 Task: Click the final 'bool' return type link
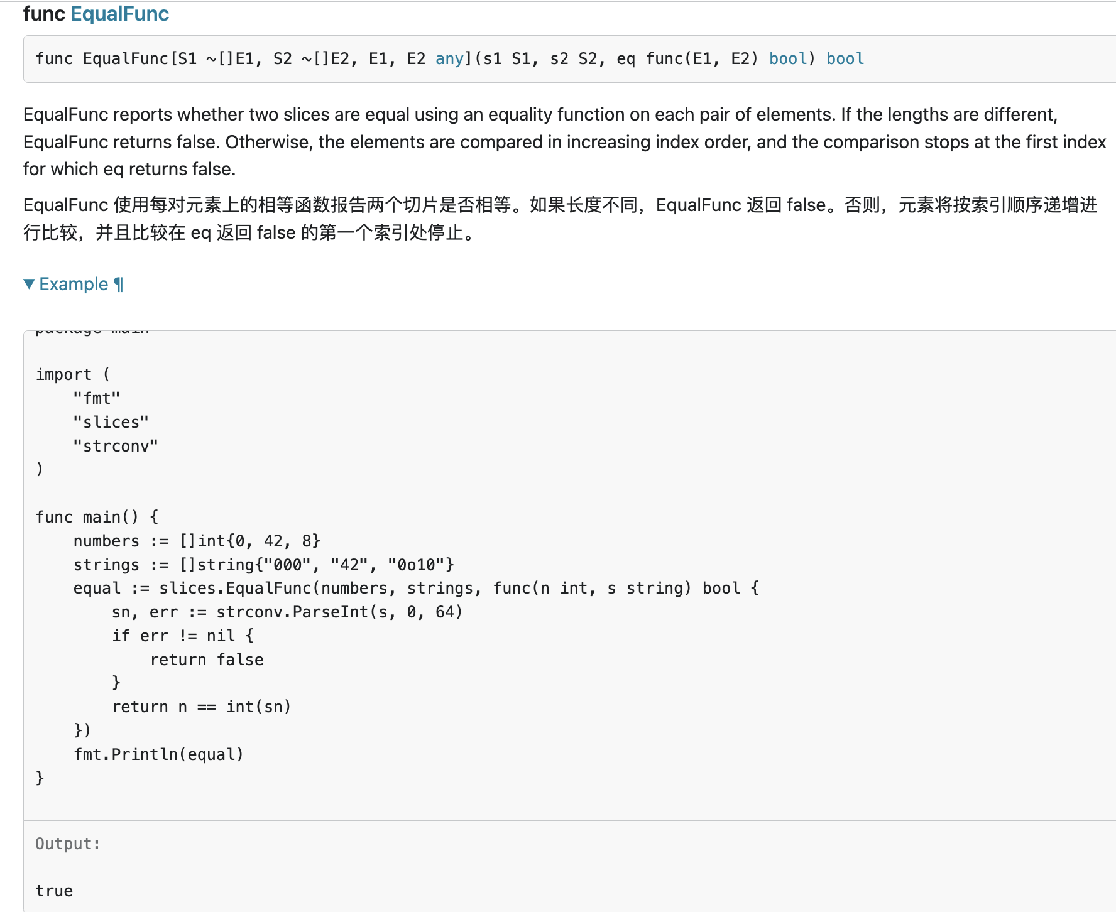pos(845,59)
